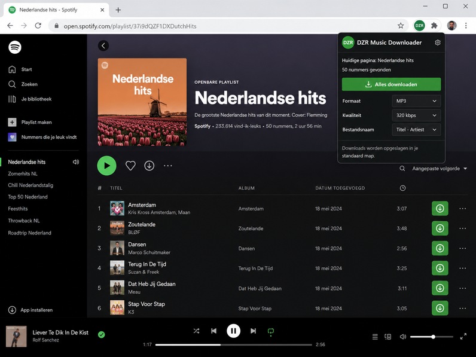Toggle the green repeat button
The height and width of the screenshot is (357, 476).
(x=271, y=331)
